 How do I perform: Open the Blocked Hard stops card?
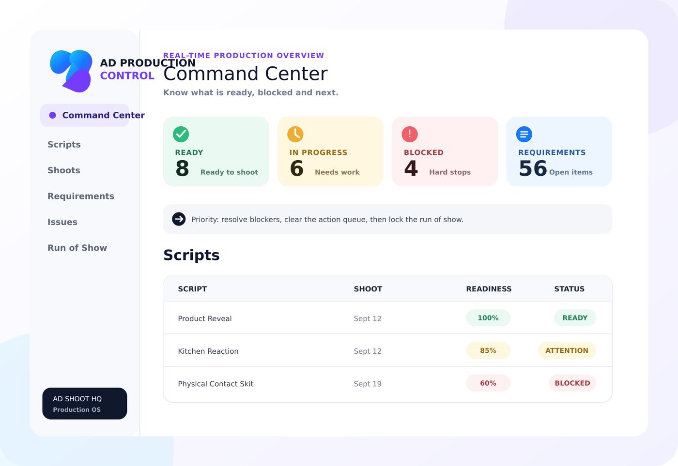445,151
